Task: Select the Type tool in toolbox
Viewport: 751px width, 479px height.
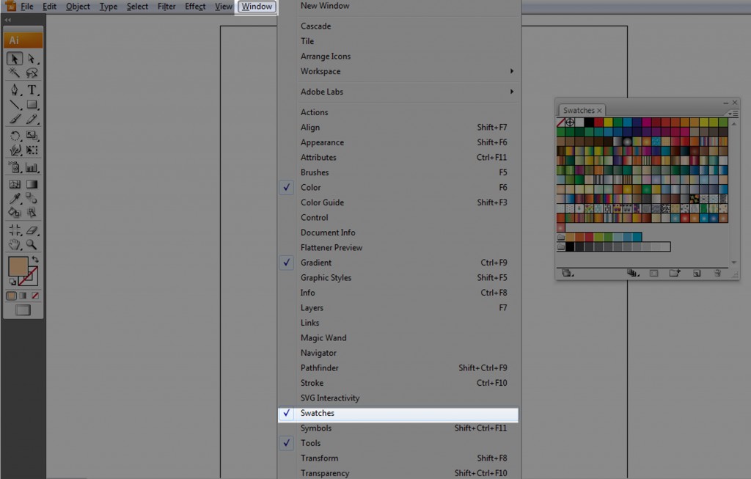Action: 32,89
